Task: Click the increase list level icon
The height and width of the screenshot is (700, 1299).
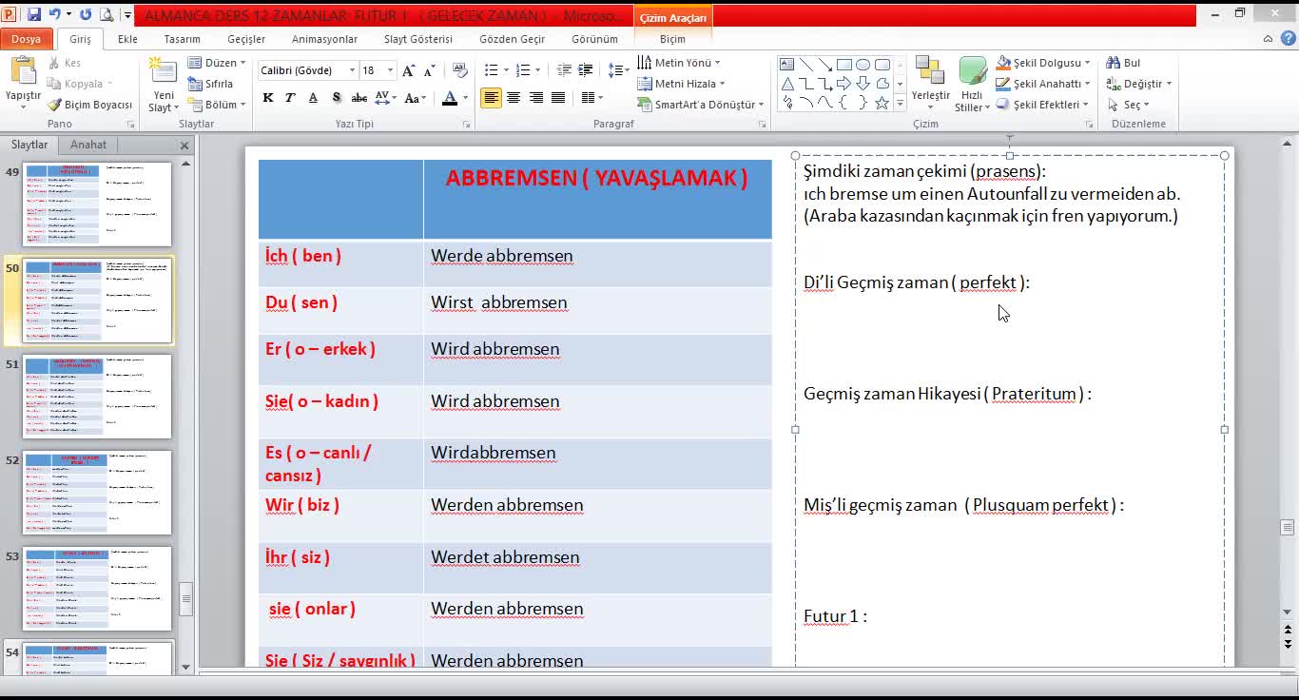Action: (x=586, y=70)
